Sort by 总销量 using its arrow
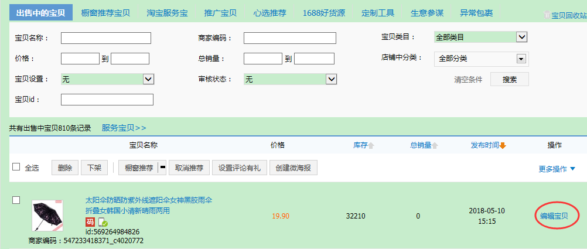Image resolution: width=587 pixels, height=249 pixels. 436,145
